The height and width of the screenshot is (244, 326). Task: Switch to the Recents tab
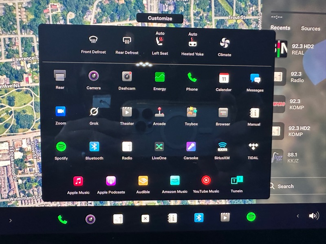click(x=280, y=28)
